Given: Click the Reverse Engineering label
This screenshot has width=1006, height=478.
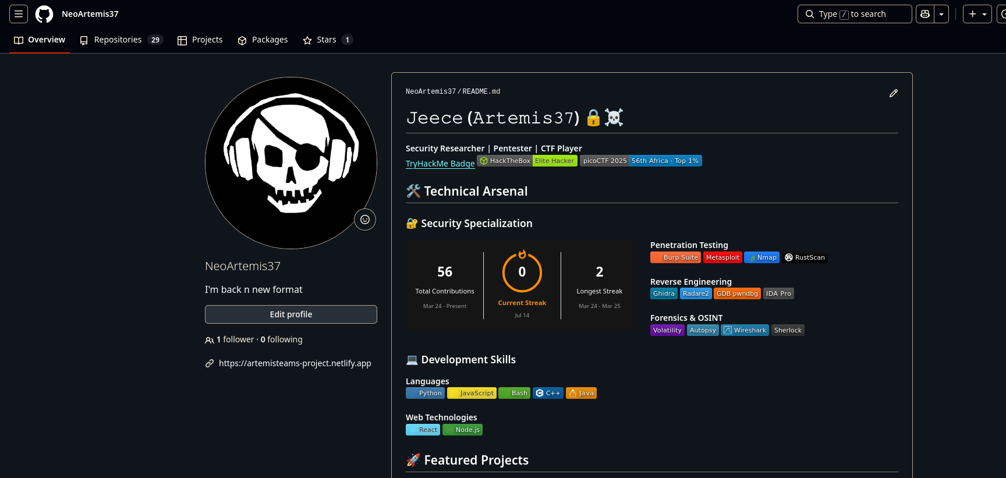Looking at the screenshot, I should [691, 282].
